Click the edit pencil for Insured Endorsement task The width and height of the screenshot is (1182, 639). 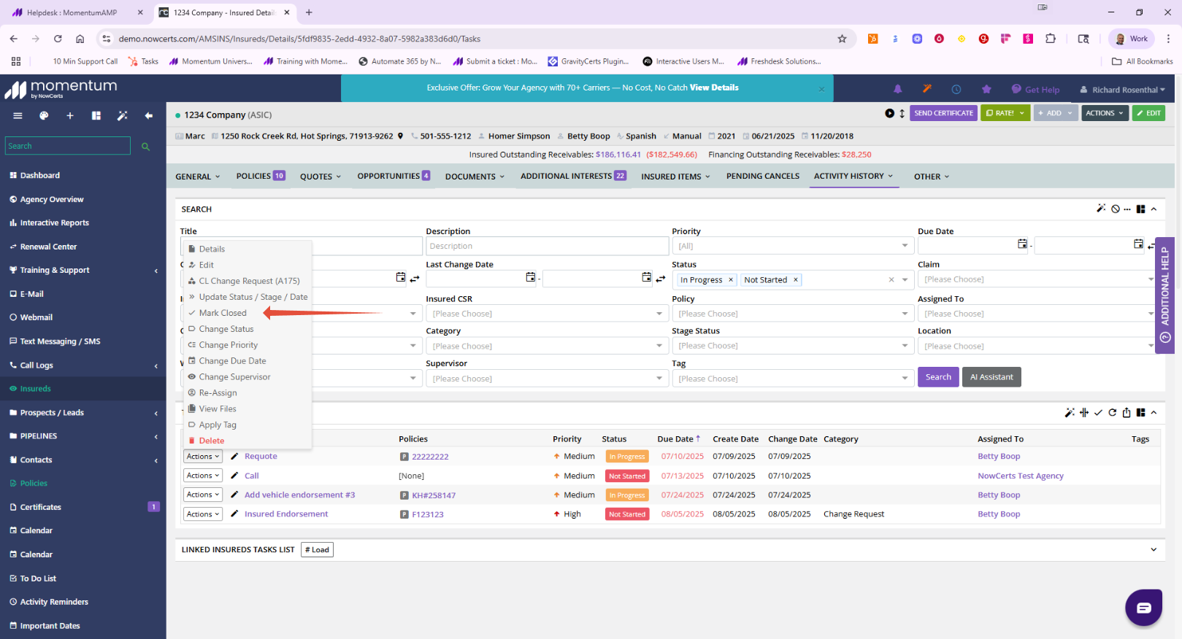pyautogui.click(x=234, y=514)
